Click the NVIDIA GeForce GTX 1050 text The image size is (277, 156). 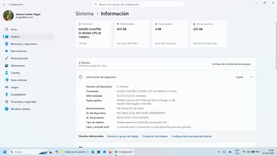pos(146,100)
